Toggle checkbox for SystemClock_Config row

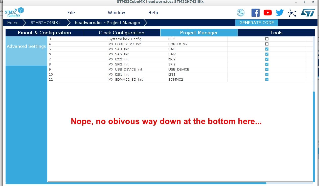[x=267, y=39]
